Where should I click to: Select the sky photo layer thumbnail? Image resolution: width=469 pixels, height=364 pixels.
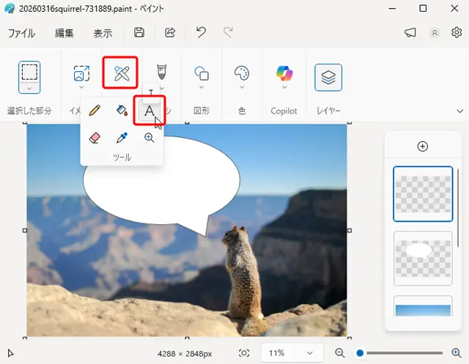click(x=423, y=306)
